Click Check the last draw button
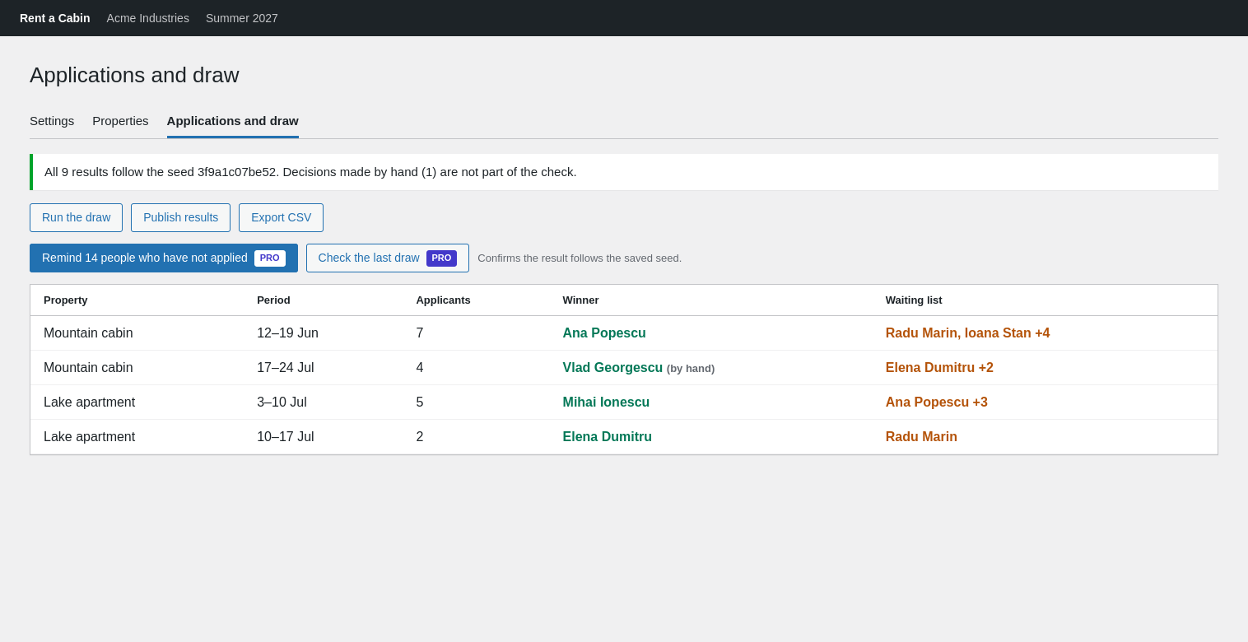 (x=388, y=258)
